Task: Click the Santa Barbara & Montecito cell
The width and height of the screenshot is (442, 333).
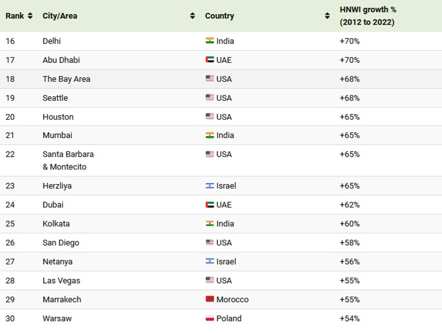Action: (68, 160)
